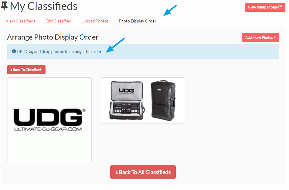Click the drag and drop tip text

pos(59,52)
